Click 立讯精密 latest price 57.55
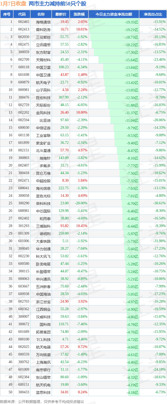167x404 pixels. (64, 45)
